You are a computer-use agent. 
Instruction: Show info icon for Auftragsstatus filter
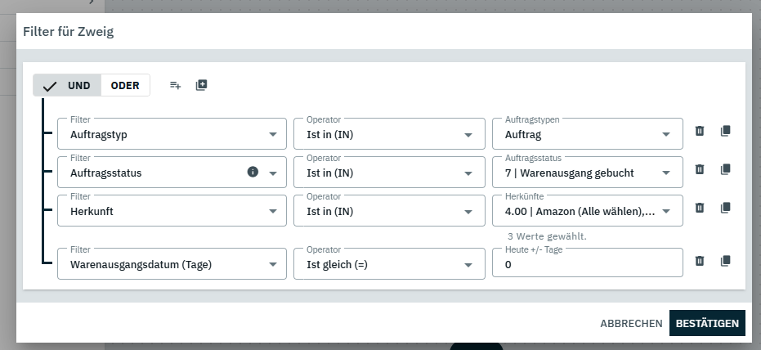(253, 172)
